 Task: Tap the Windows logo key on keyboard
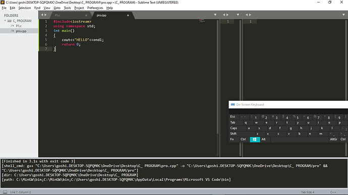[x=255, y=139]
